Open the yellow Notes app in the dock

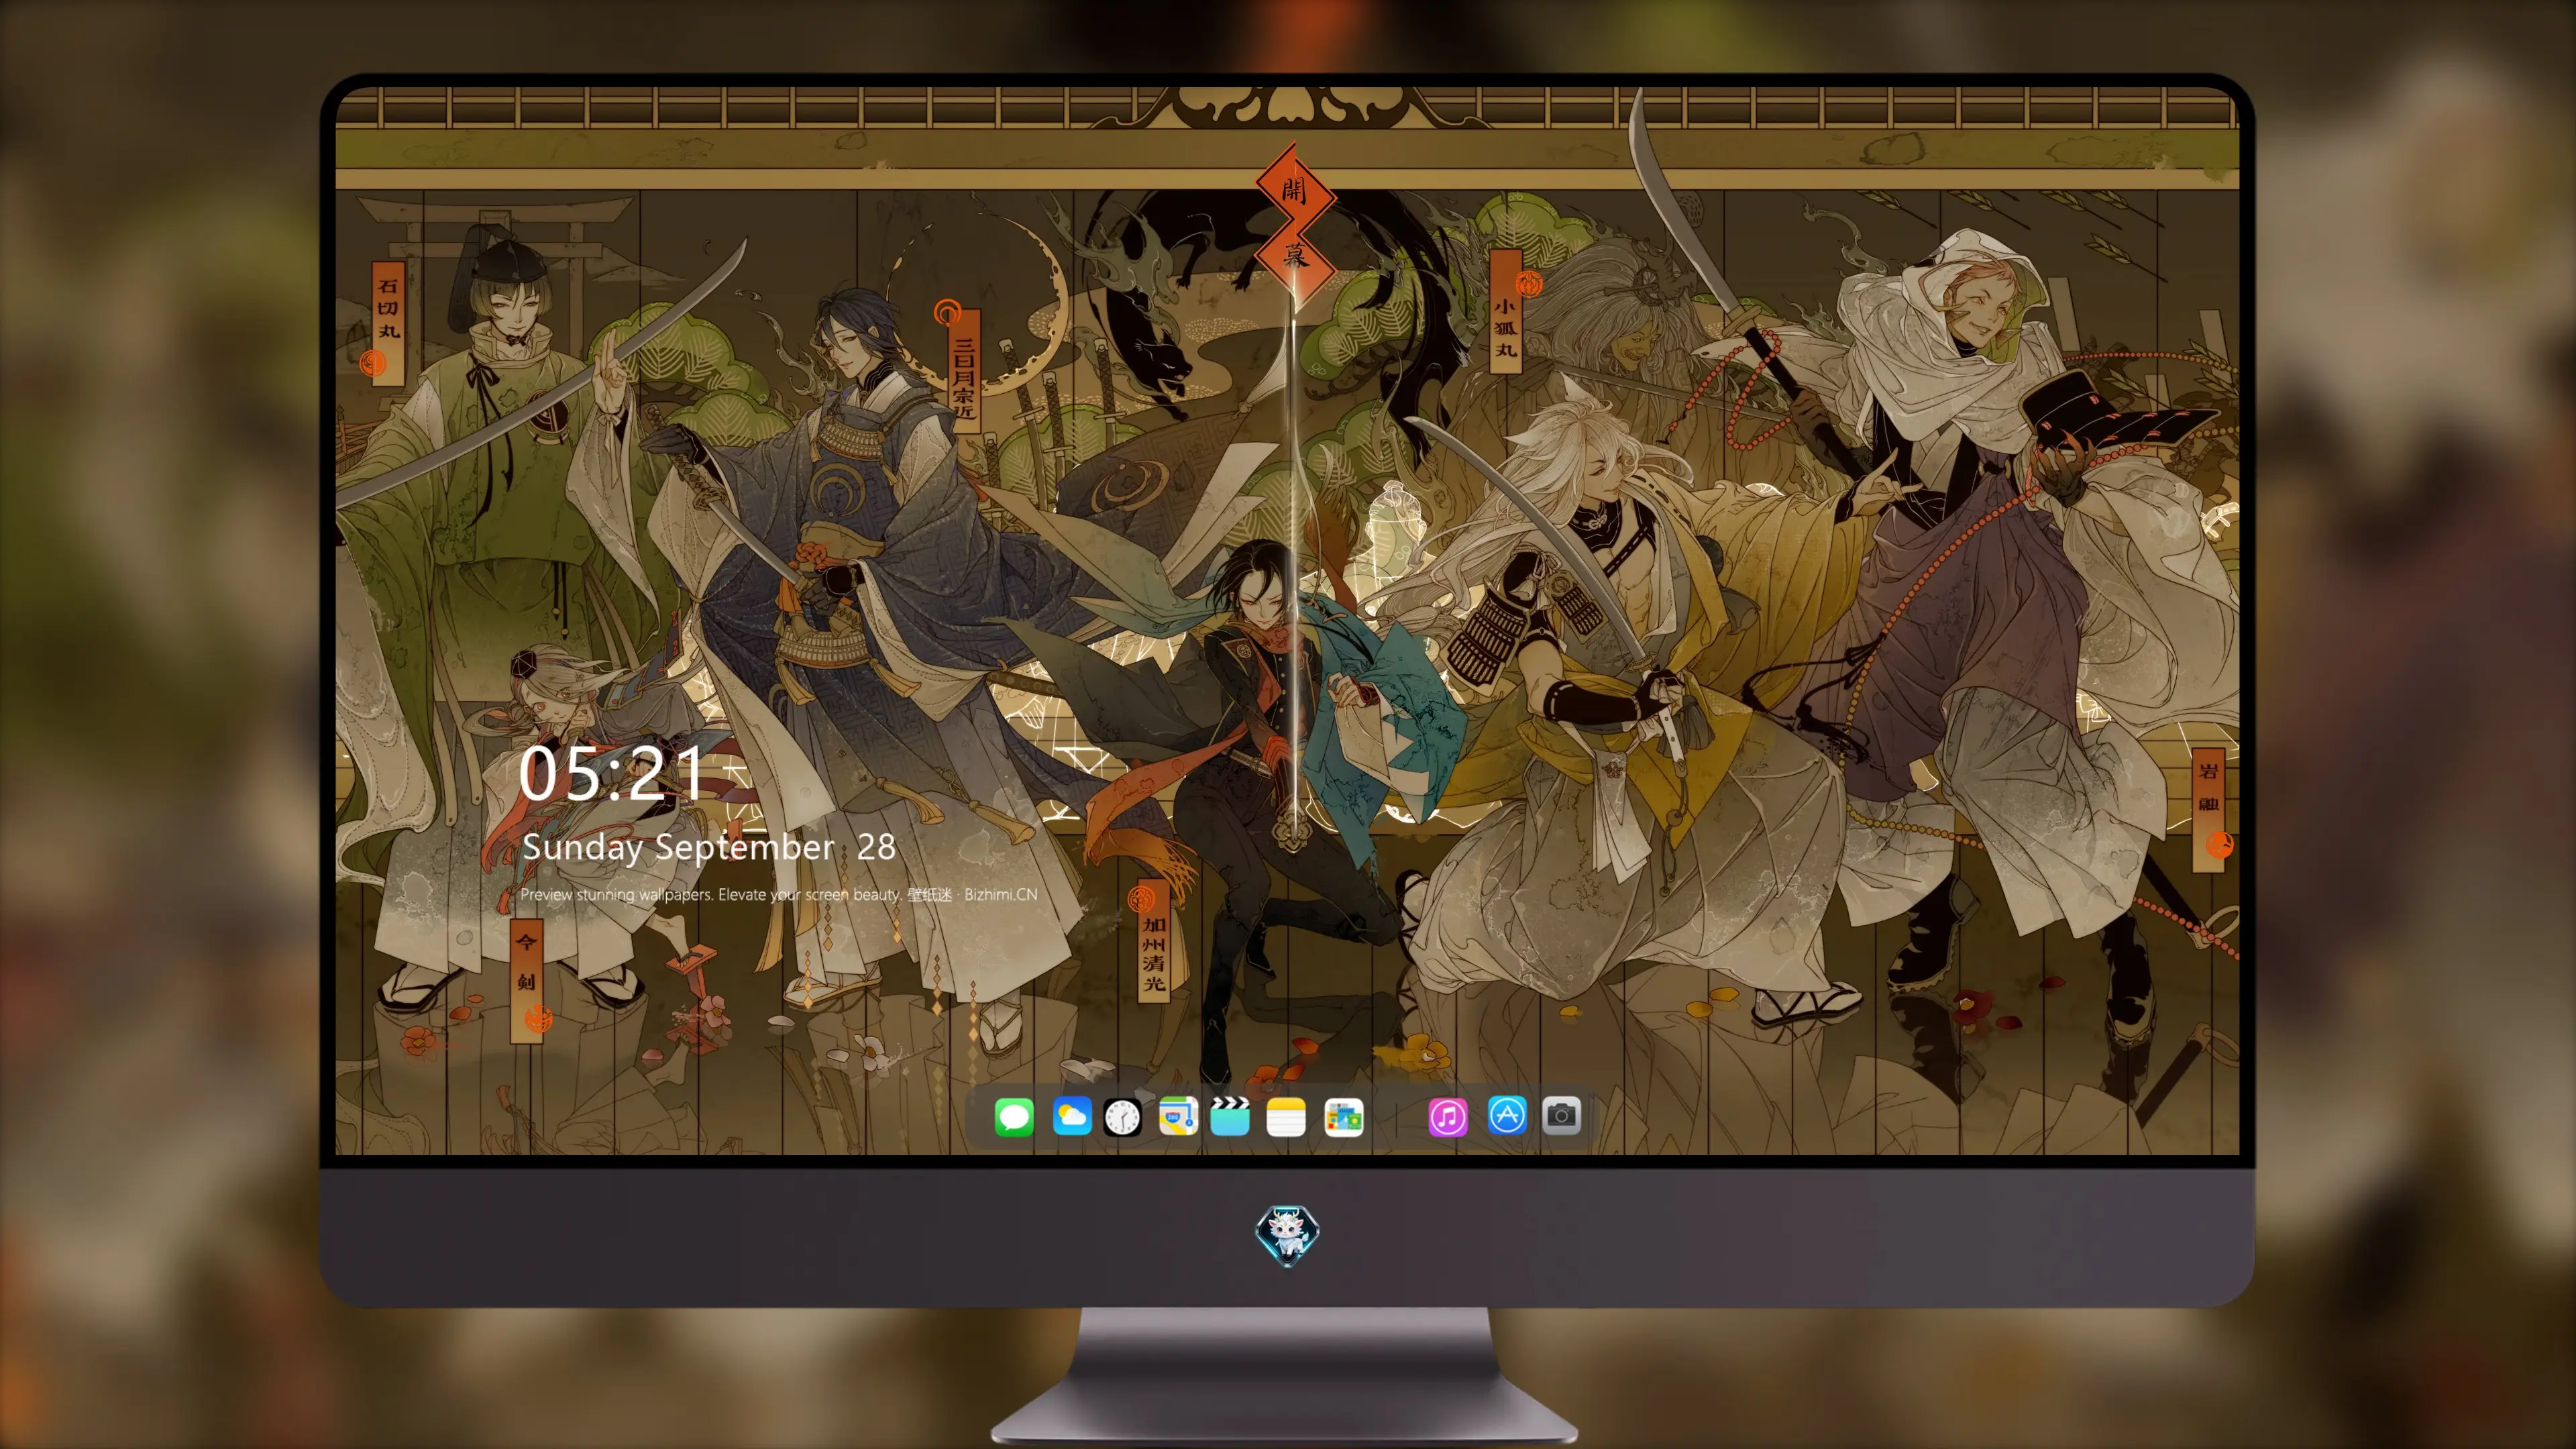(x=1286, y=1116)
